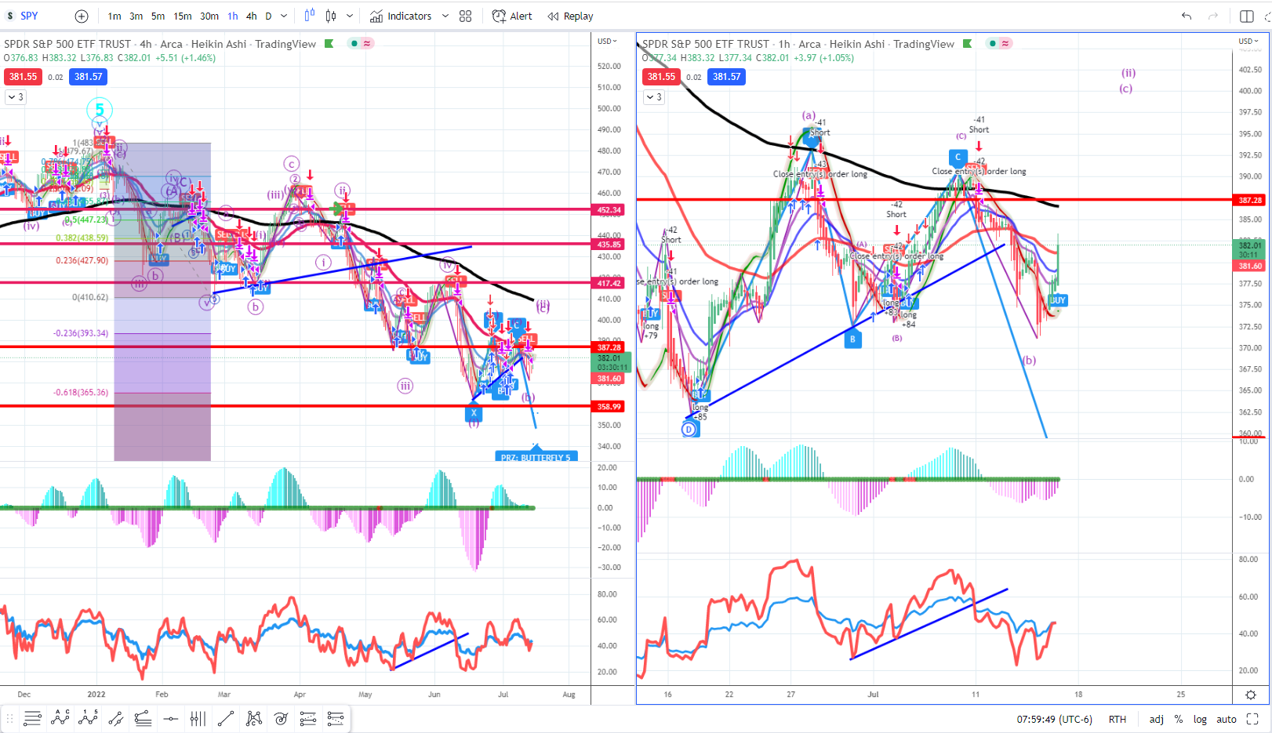Toggle auto scale
Image resolution: width=1272 pixels, height=733 pixels.
pos(1227,719)
